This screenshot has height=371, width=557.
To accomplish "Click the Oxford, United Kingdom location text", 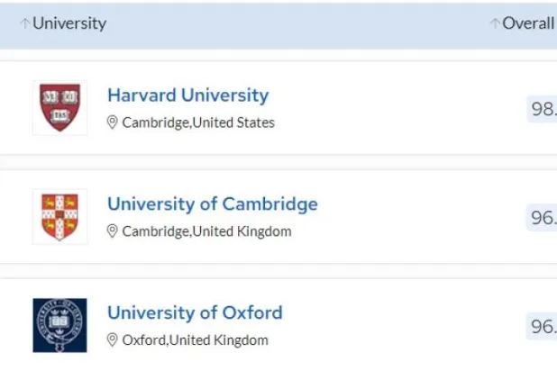I will (195, 340).
